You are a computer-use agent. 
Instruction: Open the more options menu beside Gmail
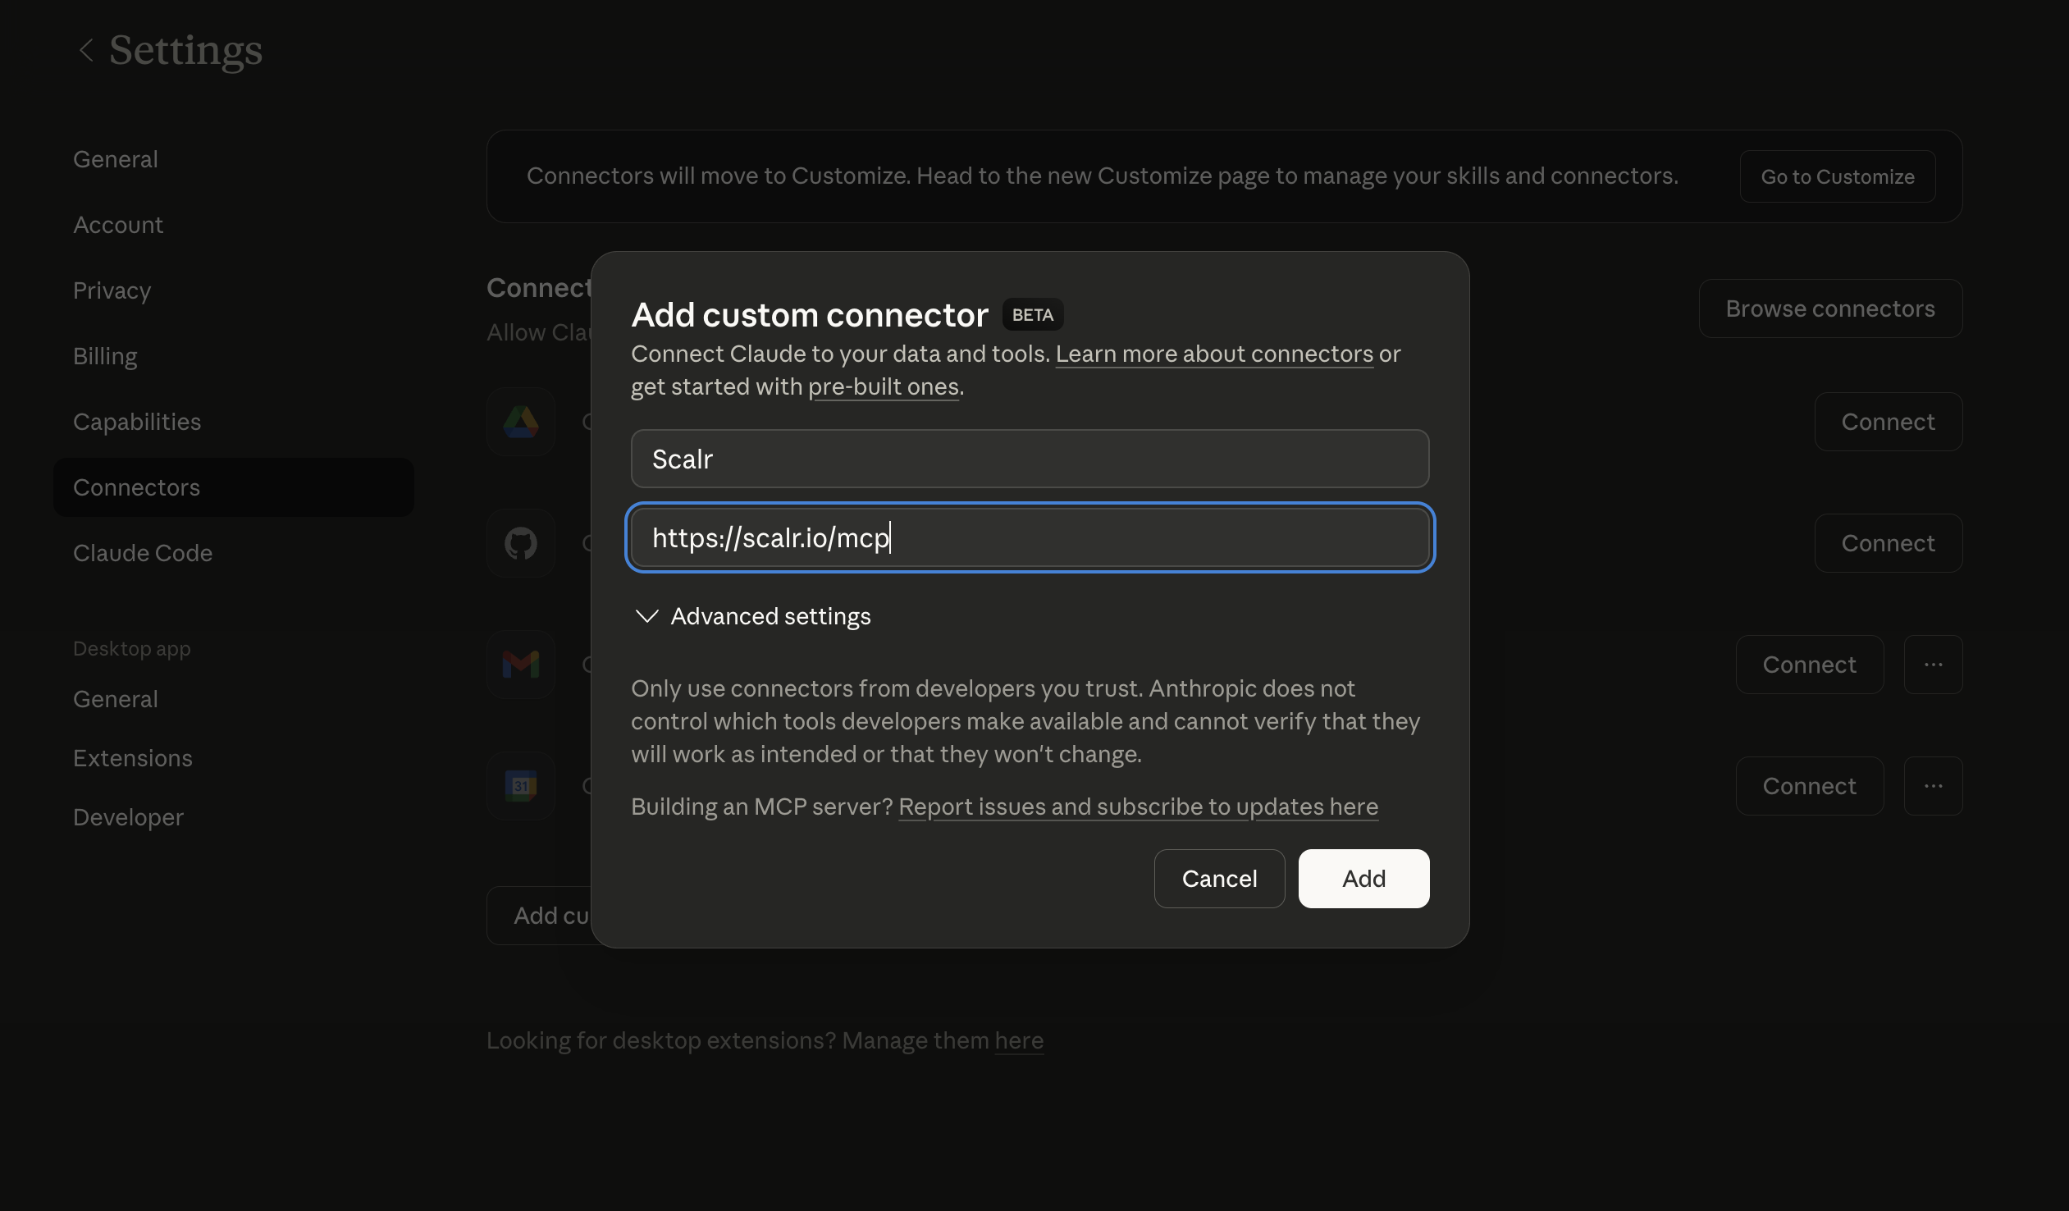click(1933, 665)
